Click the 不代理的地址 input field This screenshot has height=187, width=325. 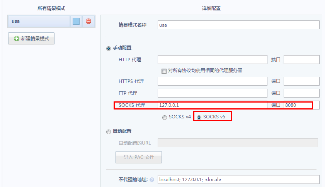click(x=238, y=180)
